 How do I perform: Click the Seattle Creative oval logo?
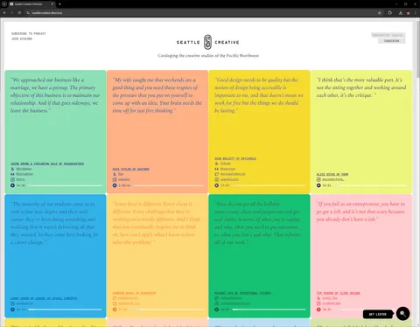(x=207, y=42)
